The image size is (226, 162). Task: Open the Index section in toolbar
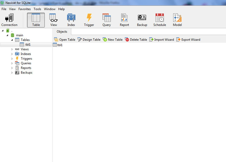point(71,18)
